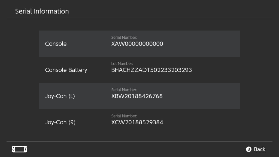This screenshot has width=279, height=157.
Task: Click Joy-Con (R) serial XCW20188529384
Action: tap(137, 122)
